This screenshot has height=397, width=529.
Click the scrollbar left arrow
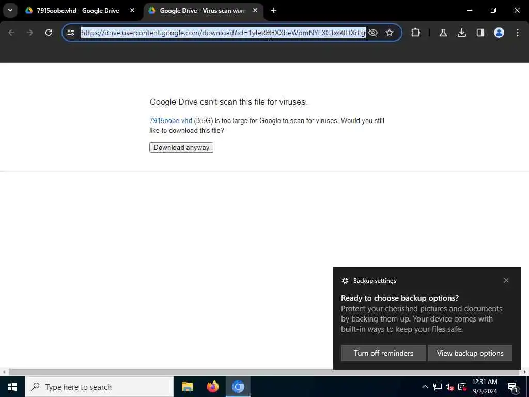(x=4, y=372)
